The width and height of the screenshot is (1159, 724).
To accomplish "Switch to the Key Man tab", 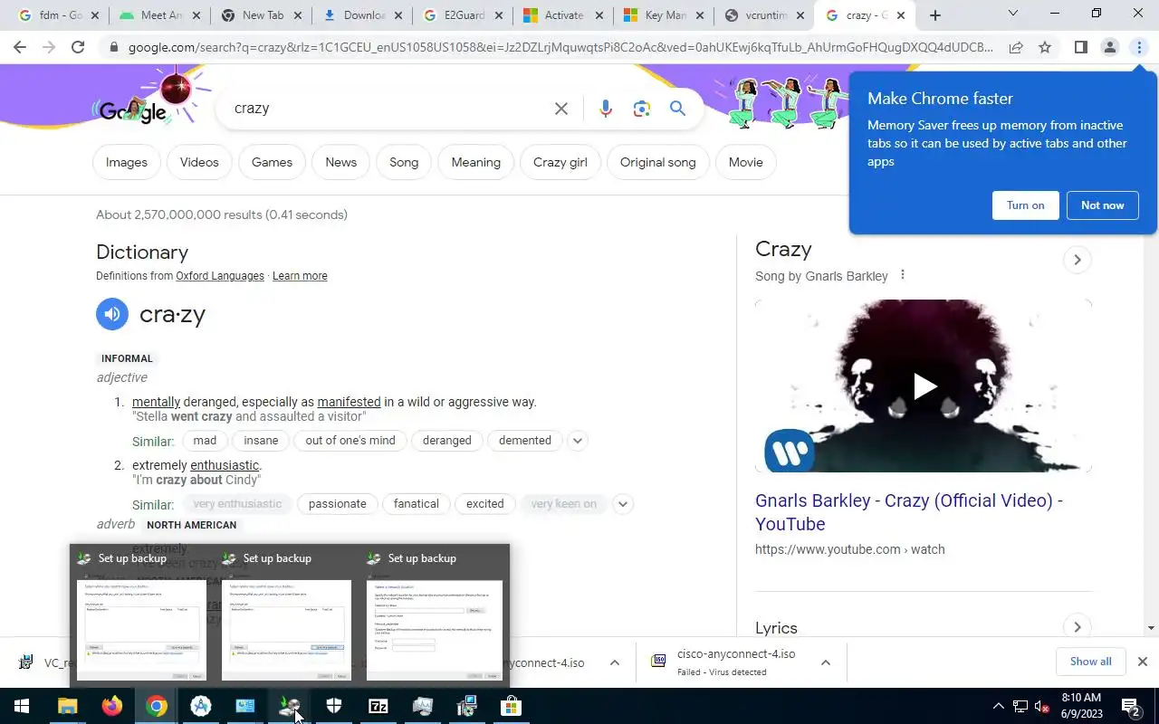I will coord(665,15).
